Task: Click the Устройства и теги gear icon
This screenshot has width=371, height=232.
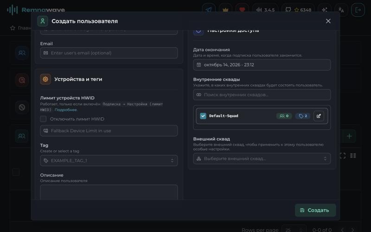Action: coord(45,79)
